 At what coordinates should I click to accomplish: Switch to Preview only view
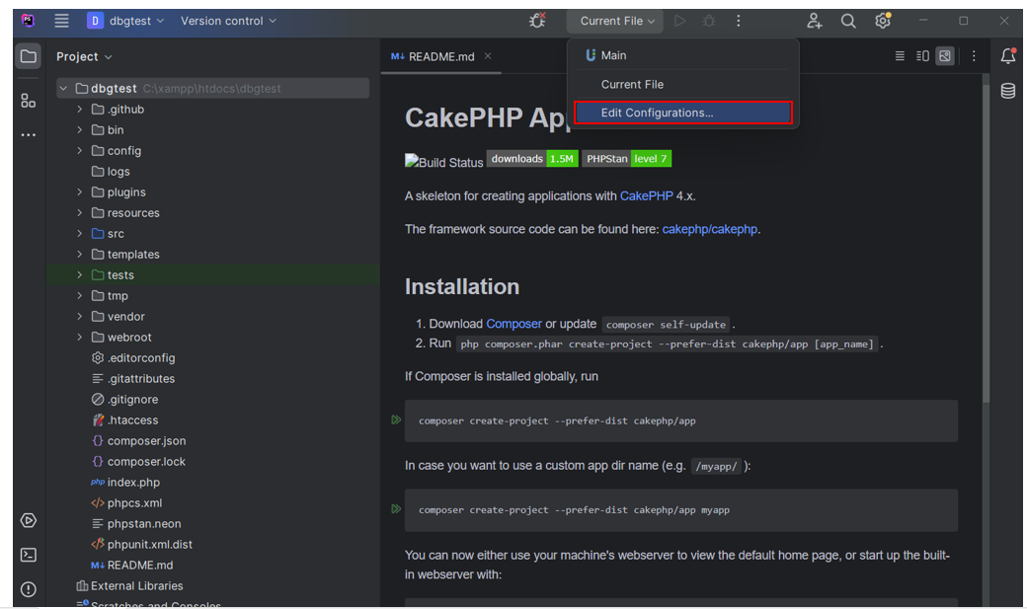pyautogui.click(x=945, y=56)
